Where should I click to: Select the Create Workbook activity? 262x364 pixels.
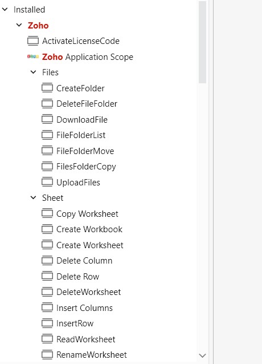89,229
